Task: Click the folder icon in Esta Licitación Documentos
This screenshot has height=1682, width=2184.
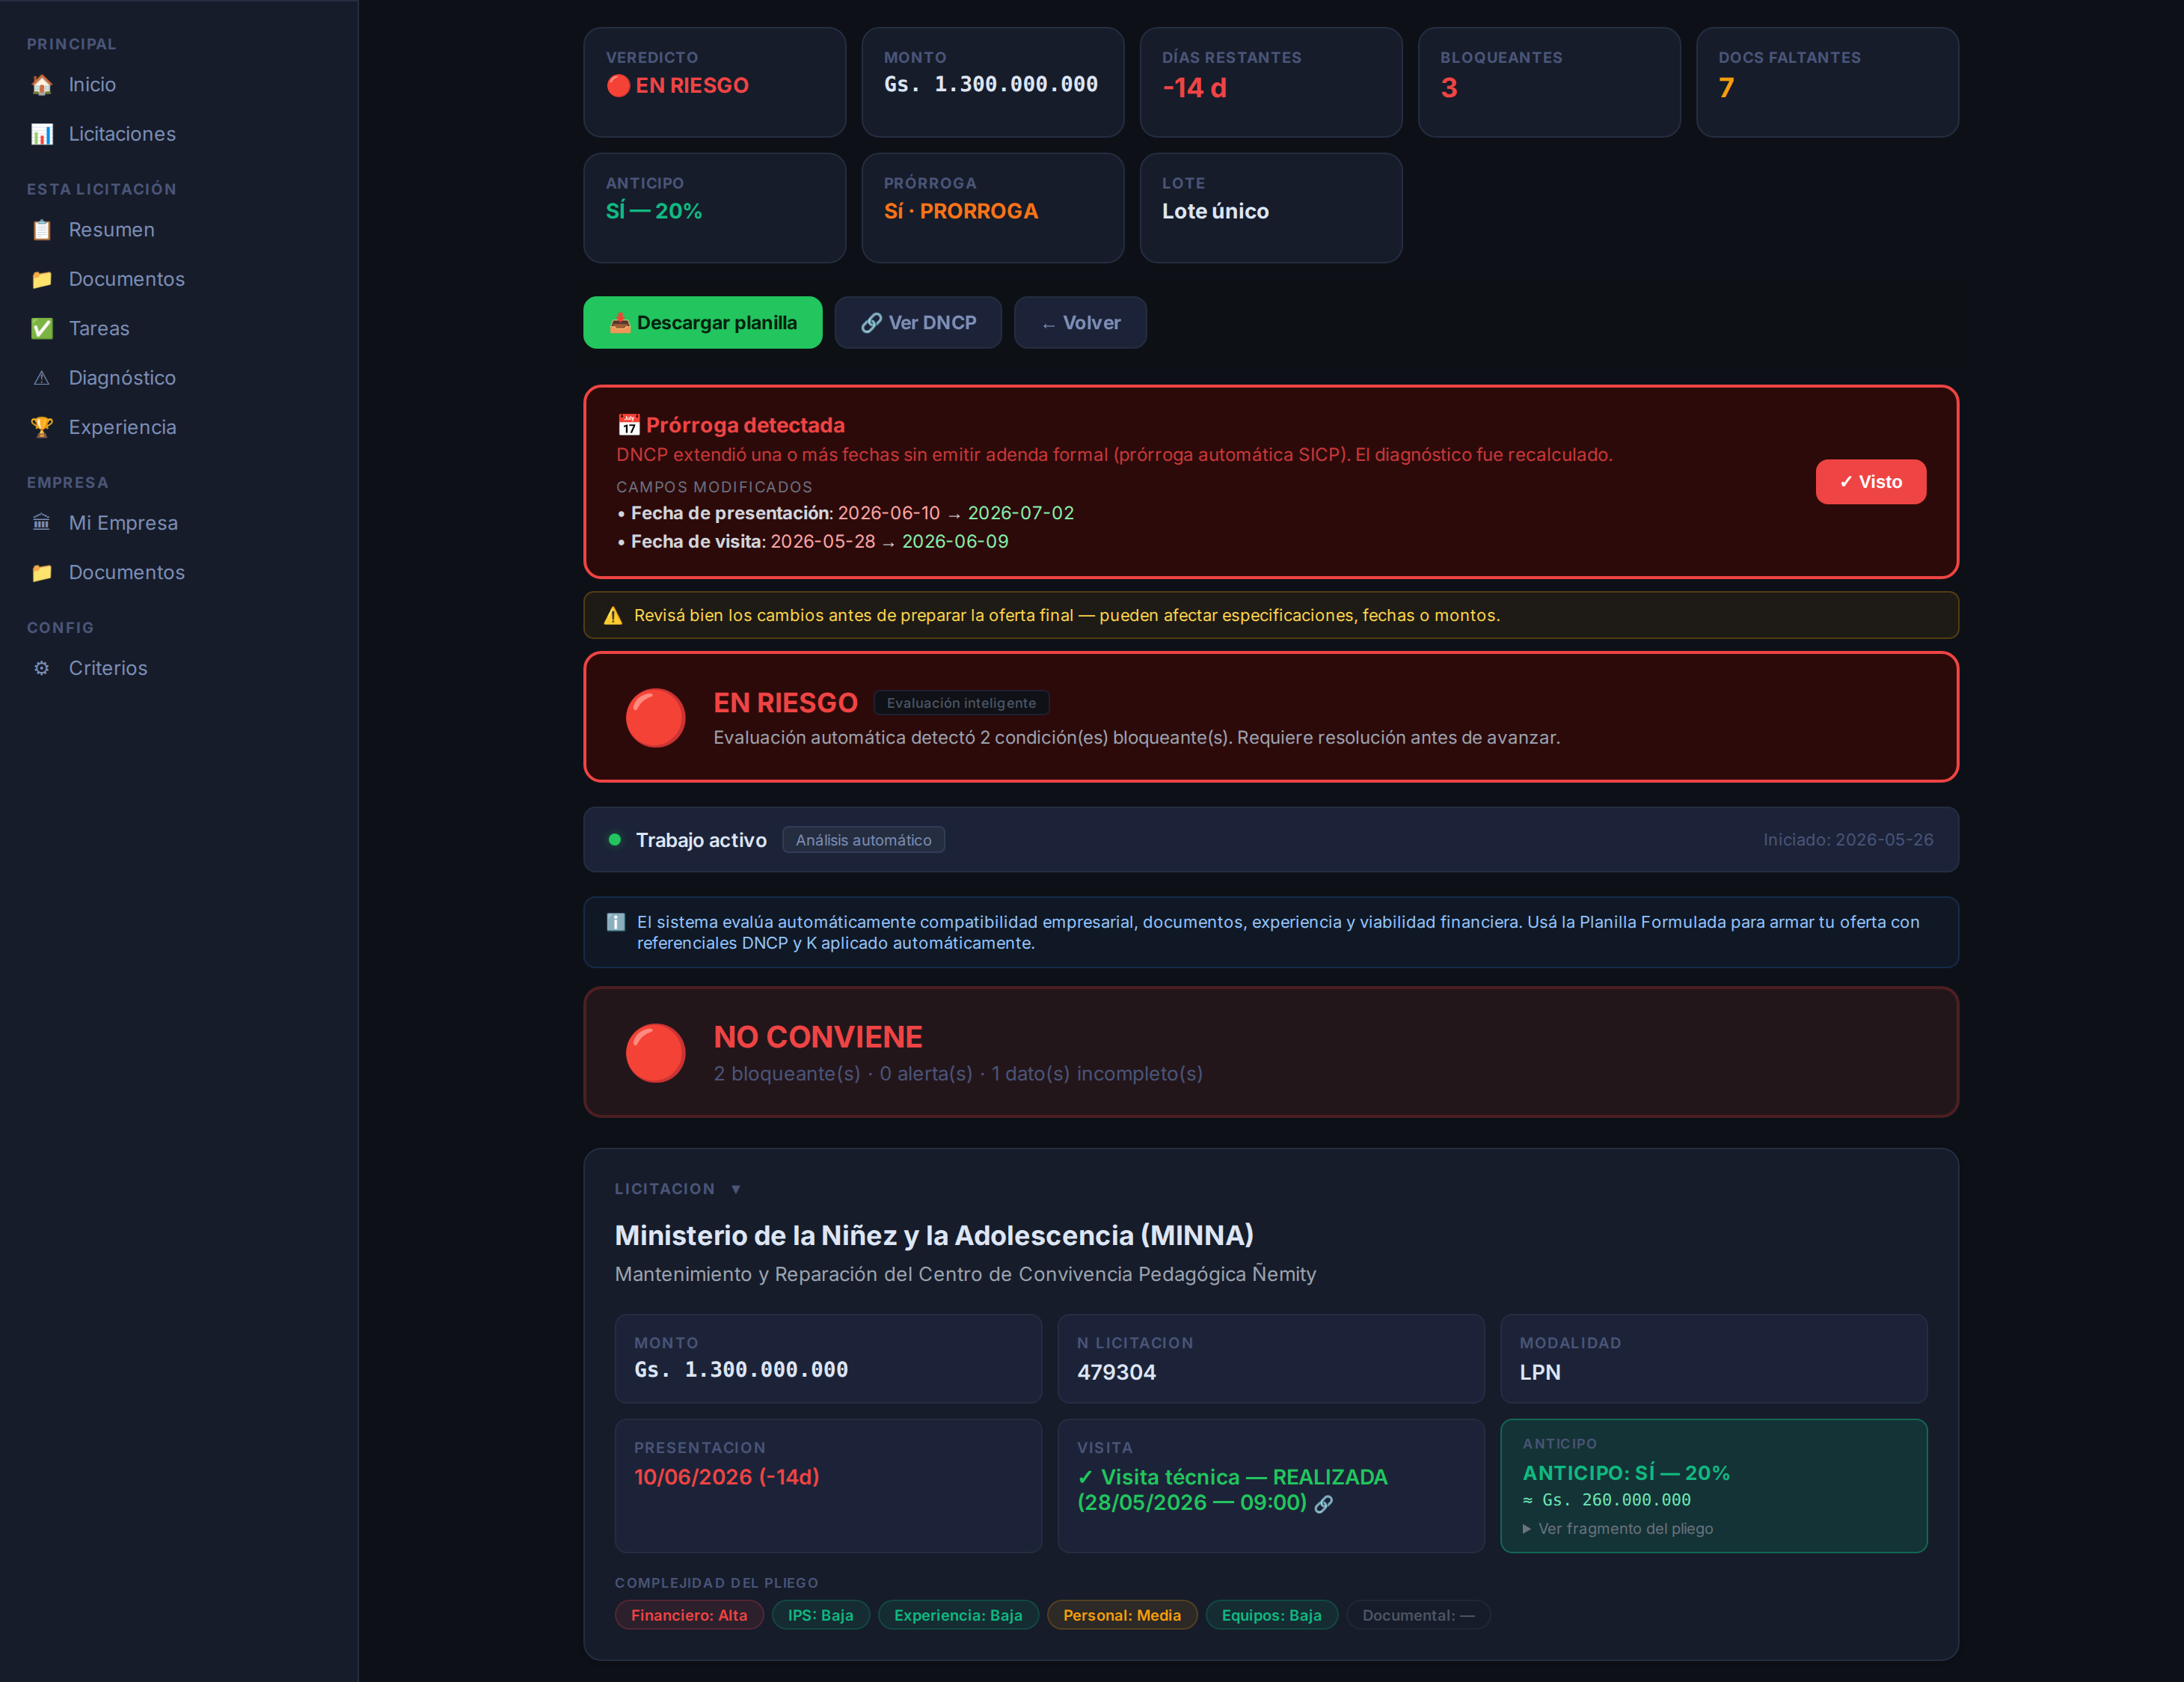Action: [x=42, y=279]
